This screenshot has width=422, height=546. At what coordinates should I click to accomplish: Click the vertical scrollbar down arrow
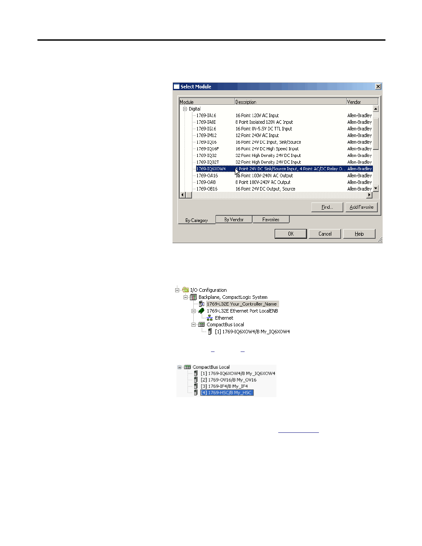pos(376,188)
